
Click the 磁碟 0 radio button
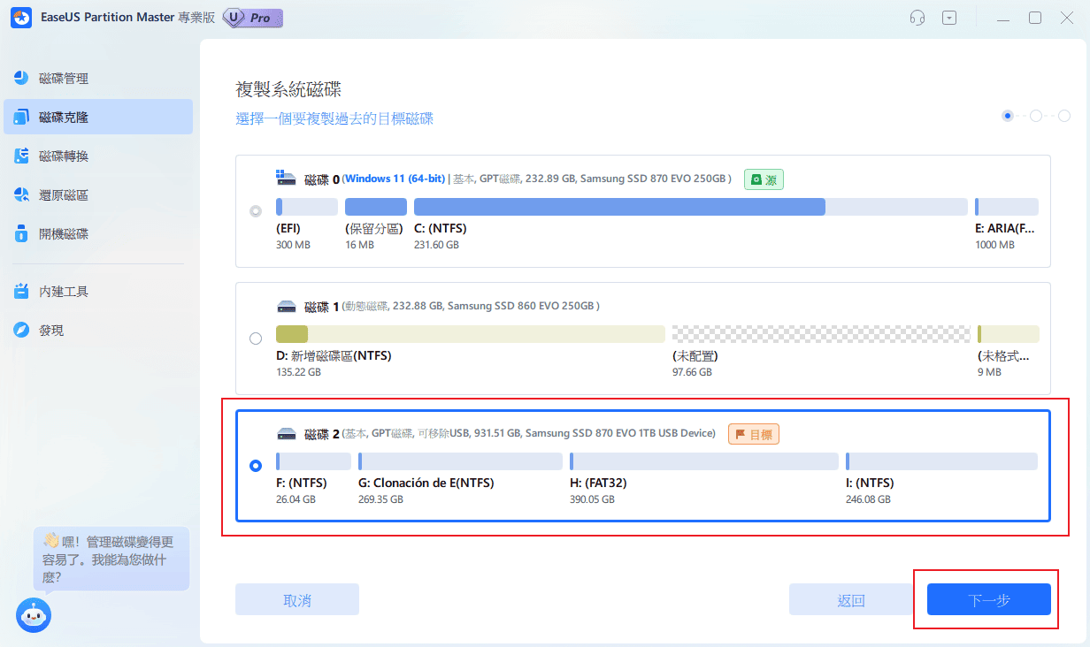[x=256, y=211]
